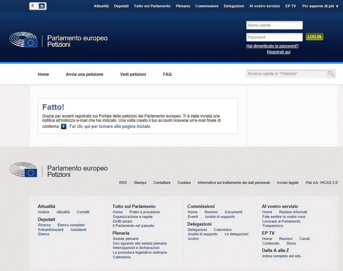
Task: Open the FAQ tab
Action: pyautogui.click(x=167, y=74)
